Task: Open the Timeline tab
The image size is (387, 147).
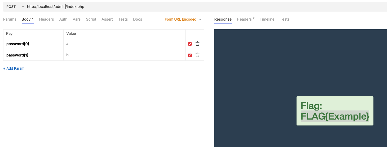Action: click(267, 19)
